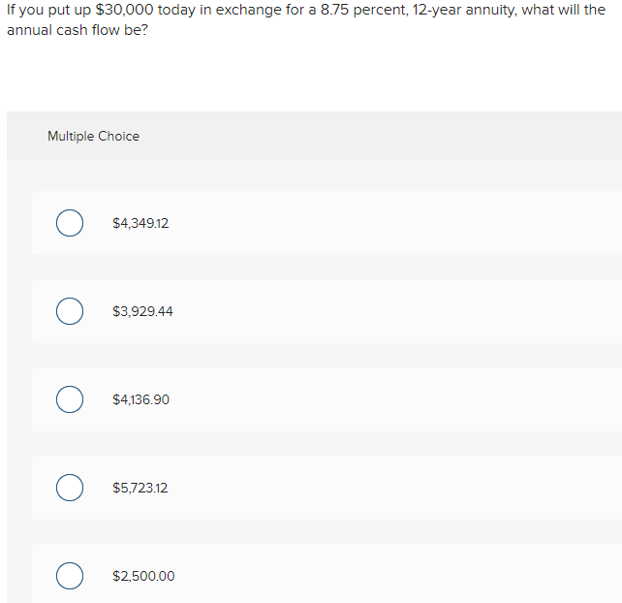Click the "annual cash flow be?" line
Image resolution: width=622 pixels, height=603 pixels.
[x=72, y=29]
